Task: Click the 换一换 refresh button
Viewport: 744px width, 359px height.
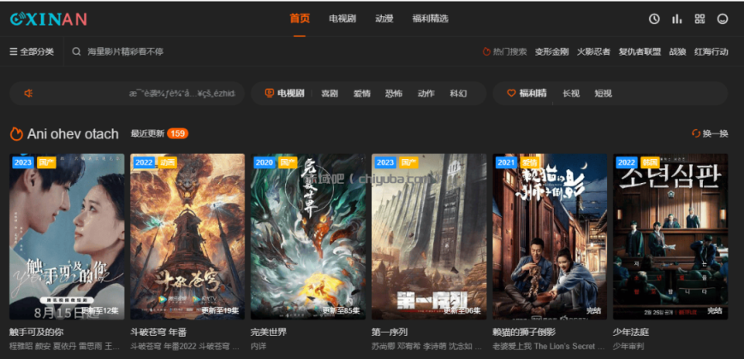Action: click(x=710, y=134)
